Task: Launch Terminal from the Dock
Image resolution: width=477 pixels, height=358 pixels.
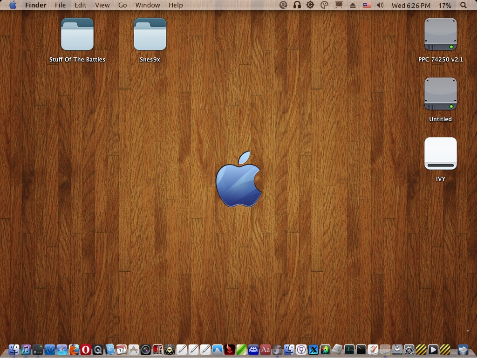Action: pos(361,350)
